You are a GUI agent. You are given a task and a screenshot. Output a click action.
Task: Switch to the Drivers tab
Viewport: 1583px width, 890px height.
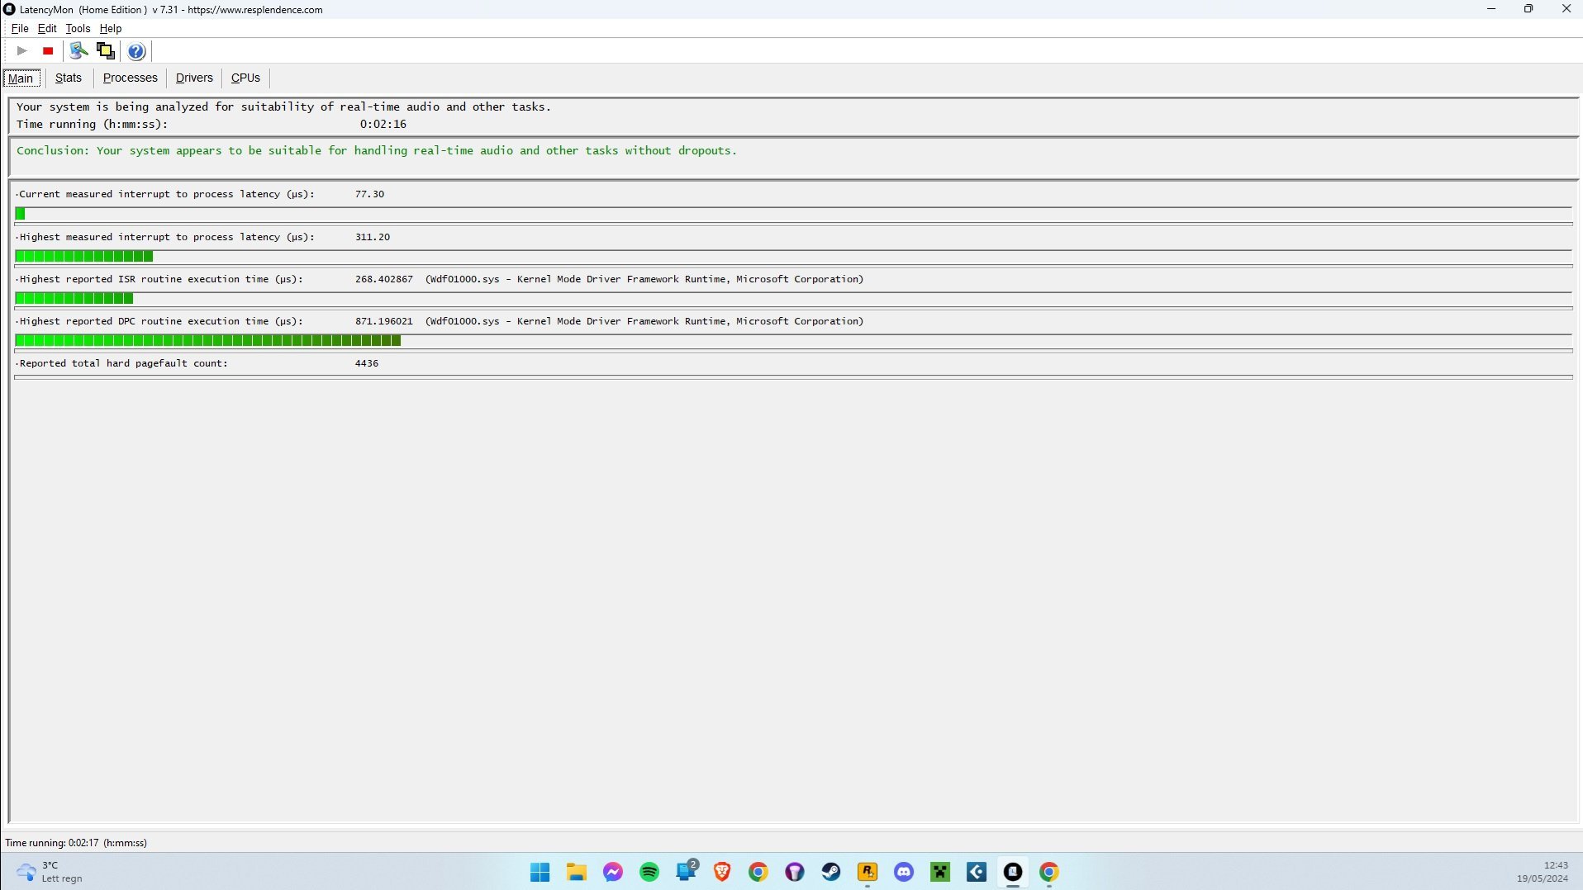point(194,78)
